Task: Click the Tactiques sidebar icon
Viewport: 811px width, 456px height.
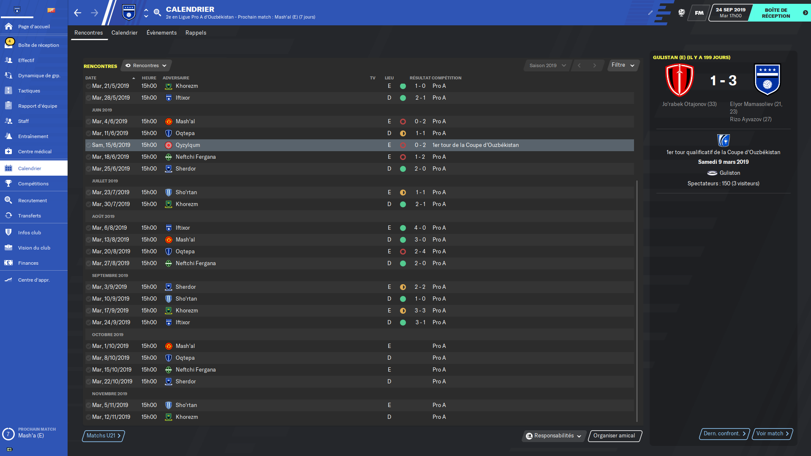Action: [8, 91]
